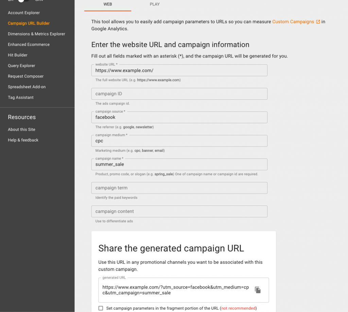Open Enhanced Ecommerce from the sidebar
The image size is (348, 312).
[x=29, y=45]
